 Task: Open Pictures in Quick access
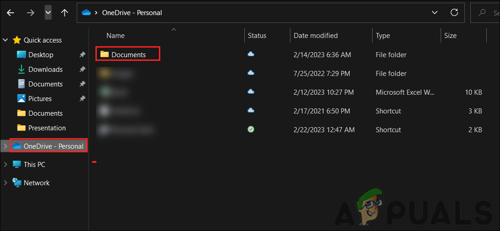pyautogui.click(x=40, y=99)
